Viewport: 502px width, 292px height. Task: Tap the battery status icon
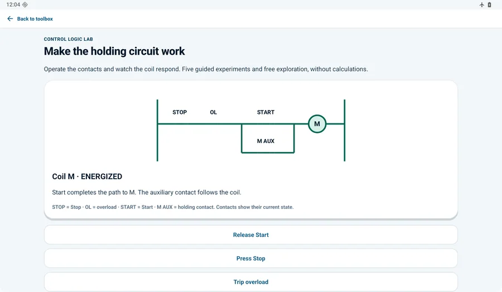coord(490,5)
